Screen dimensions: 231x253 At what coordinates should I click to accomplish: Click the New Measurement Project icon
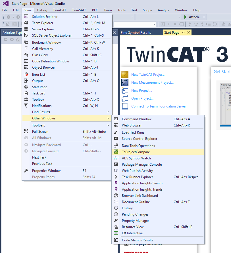[x=125, y=83]
